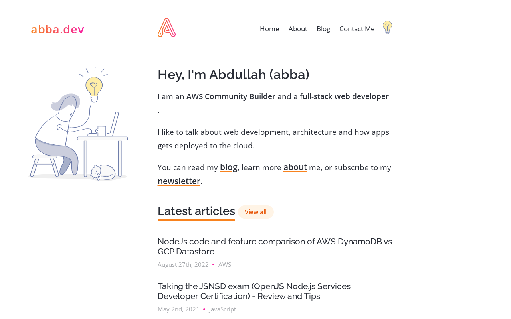Screen dimensions: 511x319
Task: Go to the Home menu item
Action: tap(269, 29)
